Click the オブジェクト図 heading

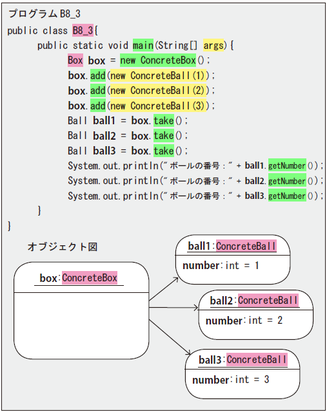tap(63, 247)
